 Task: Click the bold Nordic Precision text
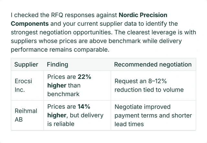[143, 15]
